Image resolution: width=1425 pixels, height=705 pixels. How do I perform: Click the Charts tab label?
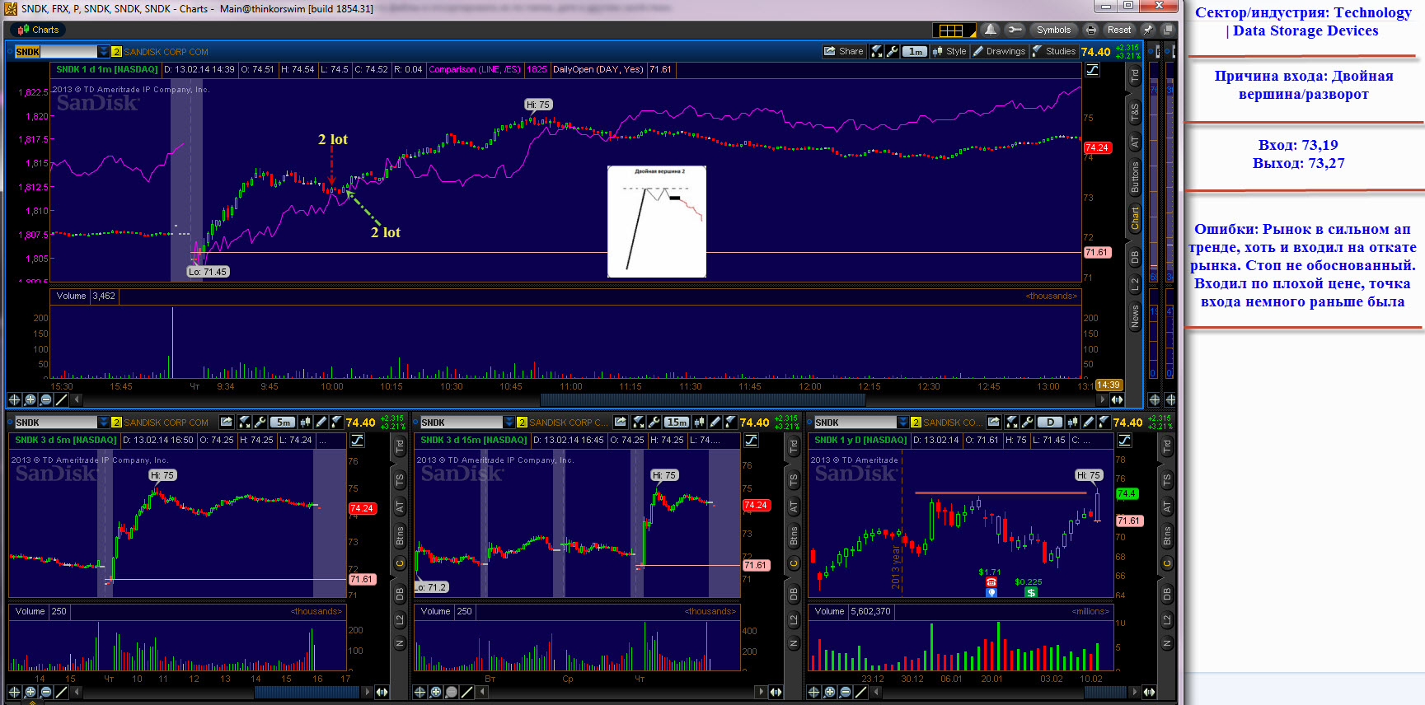coord(45,30)
